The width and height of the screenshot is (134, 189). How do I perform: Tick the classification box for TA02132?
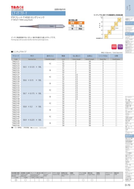click(x=116, y=86)
